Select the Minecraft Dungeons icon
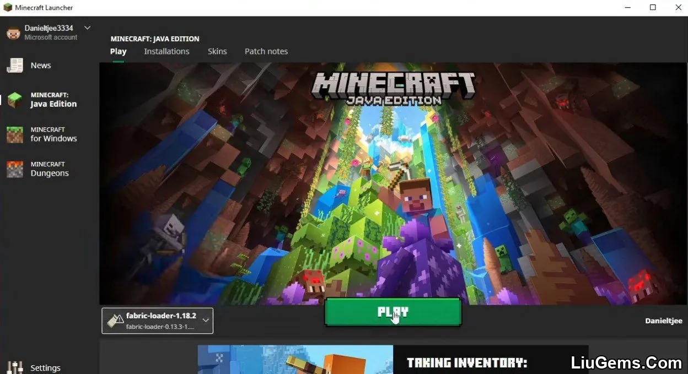 15,169
